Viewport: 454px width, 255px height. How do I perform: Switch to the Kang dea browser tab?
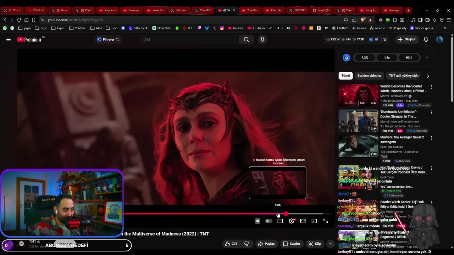coord(273,10)
